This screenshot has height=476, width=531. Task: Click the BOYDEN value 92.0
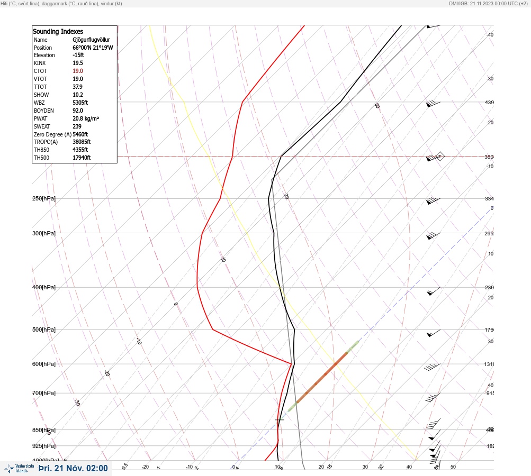pos(77,111)
